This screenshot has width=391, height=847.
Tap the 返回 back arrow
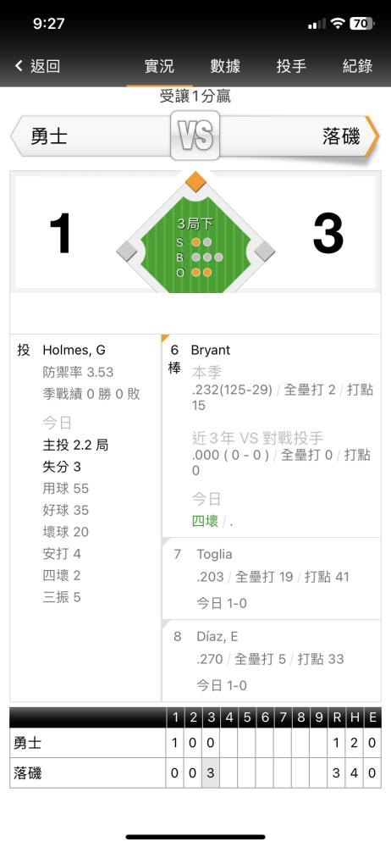click(x=36, y=66)
